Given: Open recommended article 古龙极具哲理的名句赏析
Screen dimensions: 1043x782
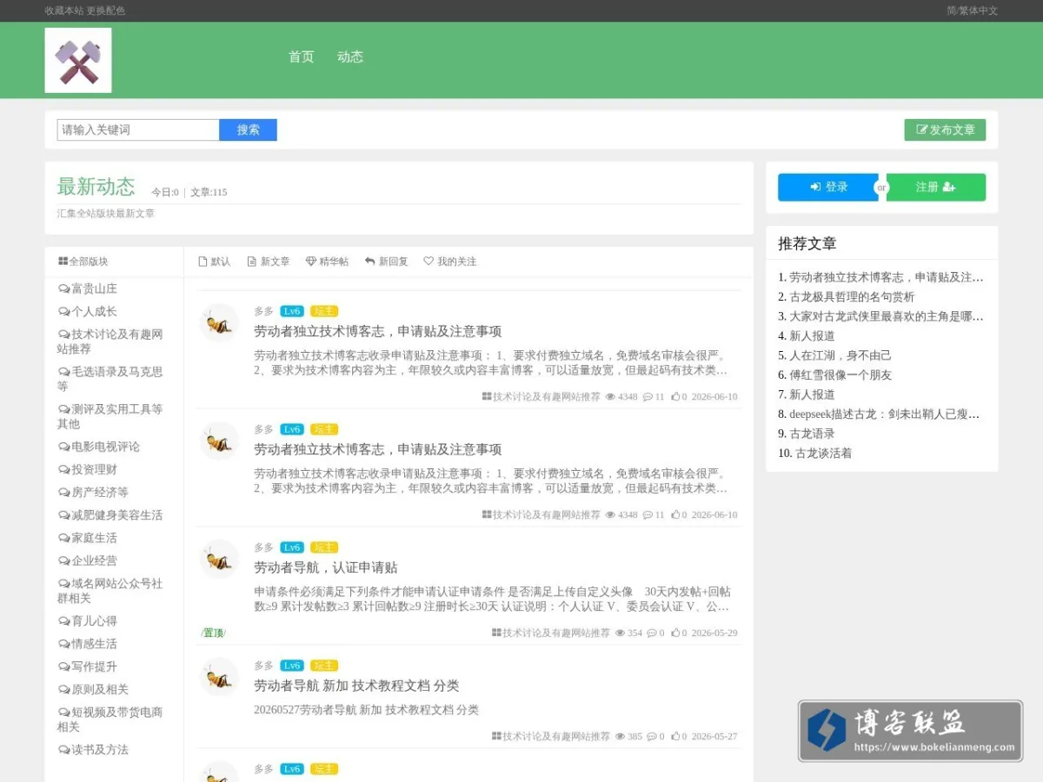Looking at the screenshot, I should 852,296.
